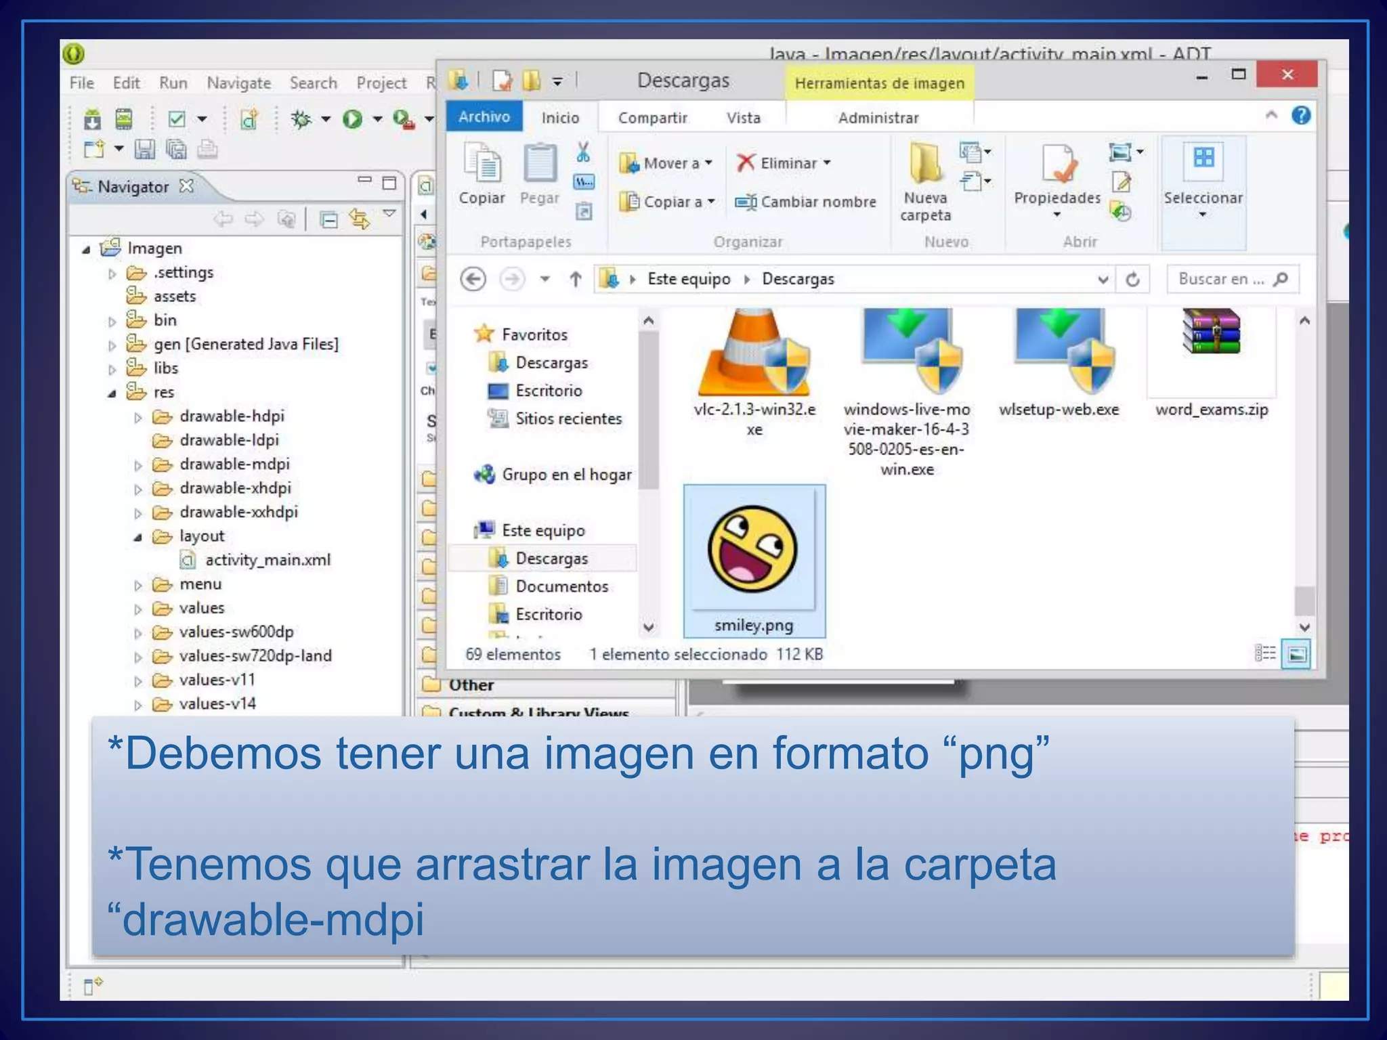Refresh the Descargas folder view
This screenshot has width=1387, height=1040.
pyautogui.click(x=1133, y=279)
